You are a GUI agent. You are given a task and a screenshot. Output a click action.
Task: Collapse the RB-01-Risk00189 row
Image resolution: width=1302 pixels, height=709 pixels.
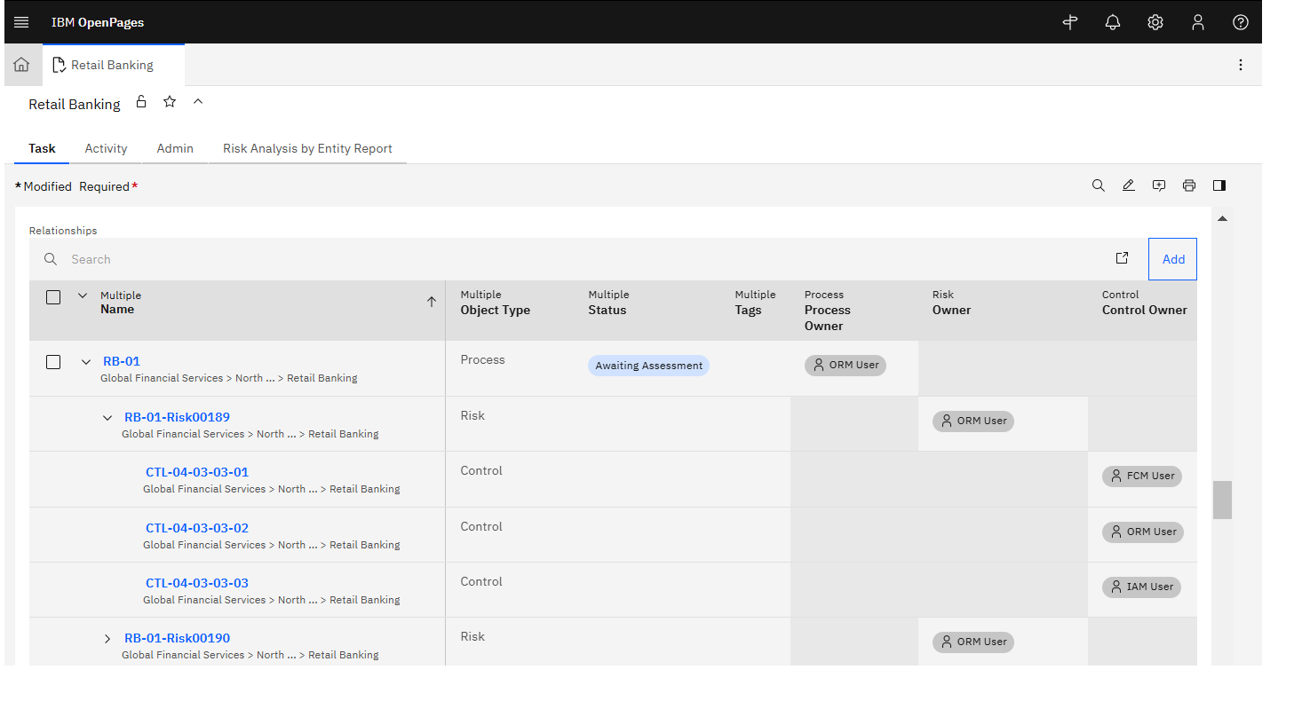point(107,417)
